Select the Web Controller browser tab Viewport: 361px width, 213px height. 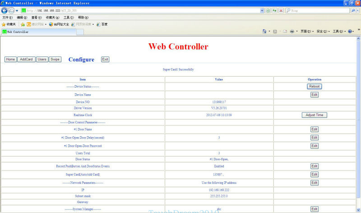click(x=39, y=32)
